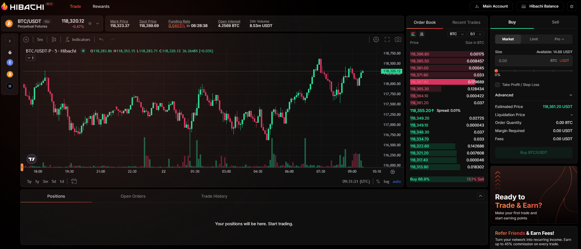Toggle percent scale on chart
The height and width of the screenshot is (249, 581).
(x=378, y=182)
